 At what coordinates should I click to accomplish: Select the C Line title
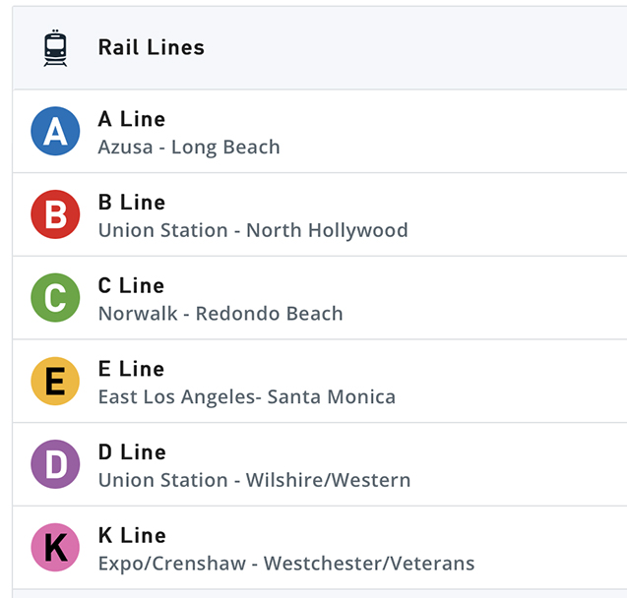tap(132, 286)
